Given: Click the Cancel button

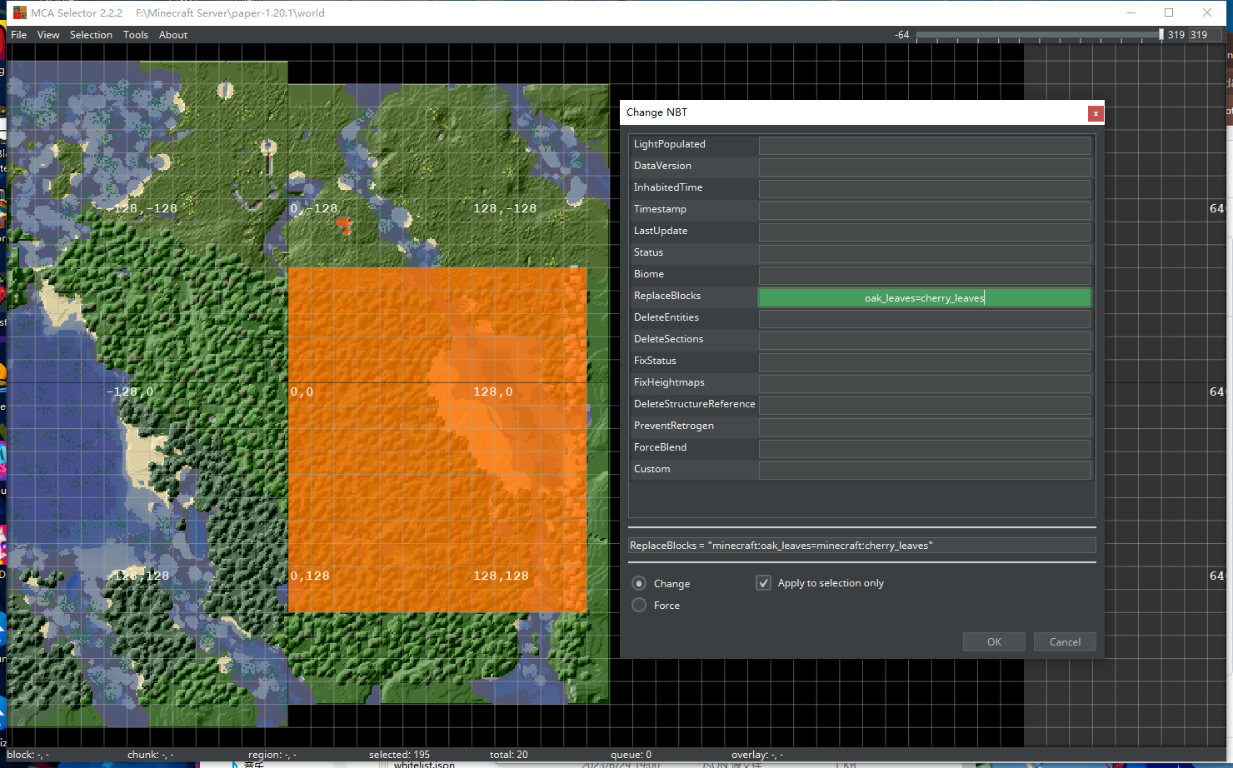Looking at the screenshot, I should [1065, 641].
